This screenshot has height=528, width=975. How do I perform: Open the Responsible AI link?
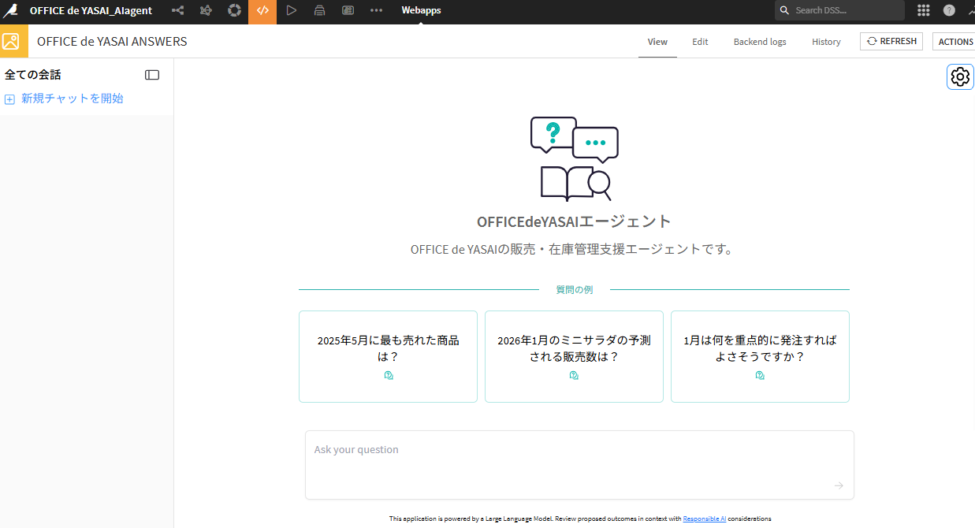click(705, 519)
